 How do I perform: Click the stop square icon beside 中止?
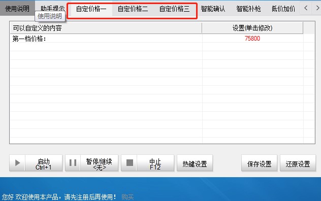pyautogui.click(x=130, y=163)
